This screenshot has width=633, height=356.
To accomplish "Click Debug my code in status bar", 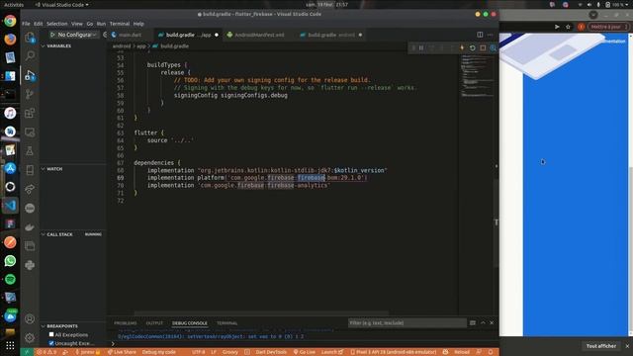I will (x=158, y=352).
